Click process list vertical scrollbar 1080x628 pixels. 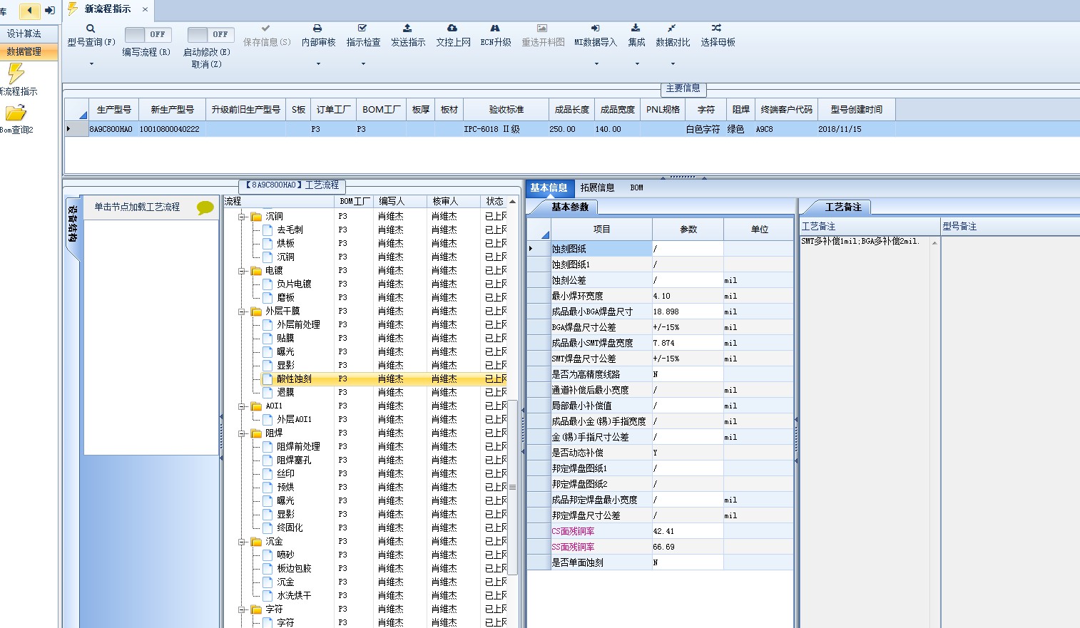click(512, 487)
